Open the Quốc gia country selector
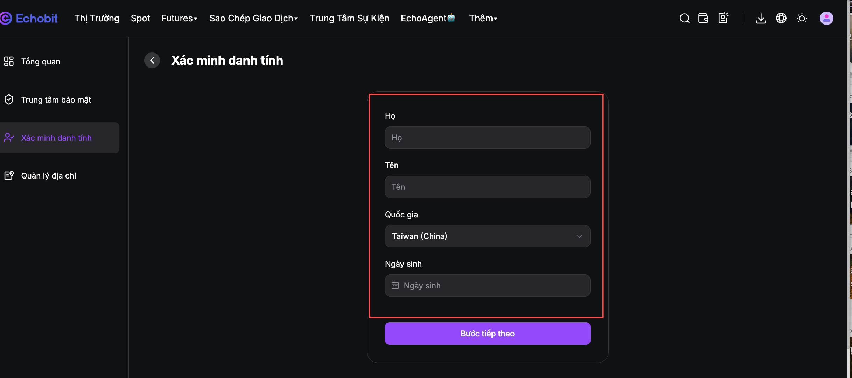This screenshot has height=378, width=852. [x=487, y=236]
